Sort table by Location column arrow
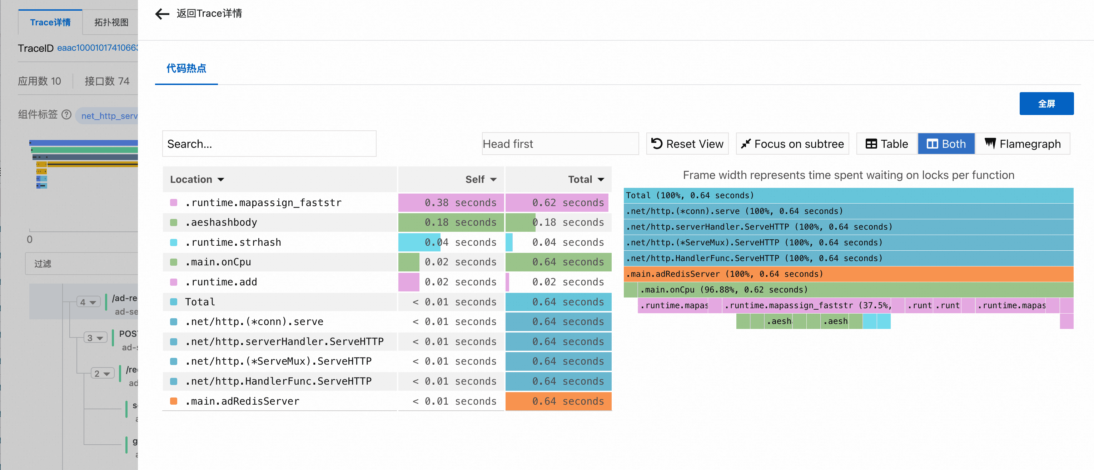 pyautogui.click(x=221, y=180)
